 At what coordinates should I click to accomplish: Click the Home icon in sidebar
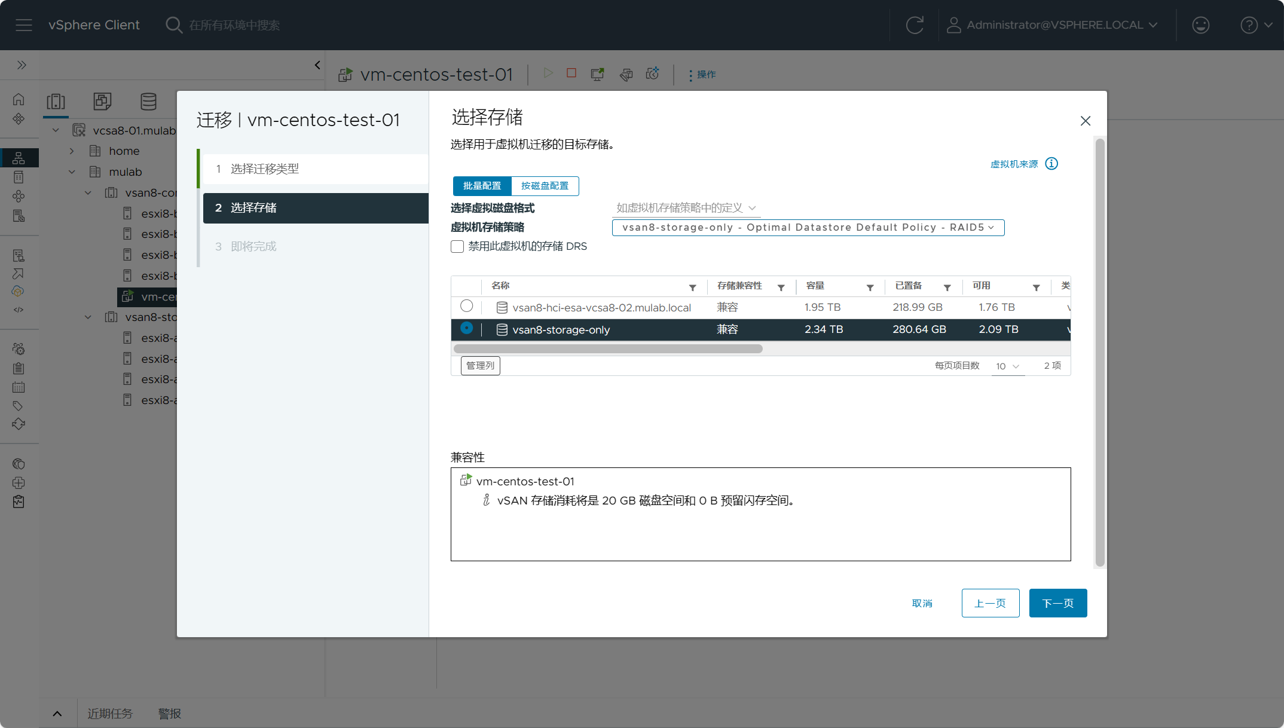click(19, 99)
